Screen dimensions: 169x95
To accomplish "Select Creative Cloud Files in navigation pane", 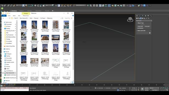I will 10,46.
